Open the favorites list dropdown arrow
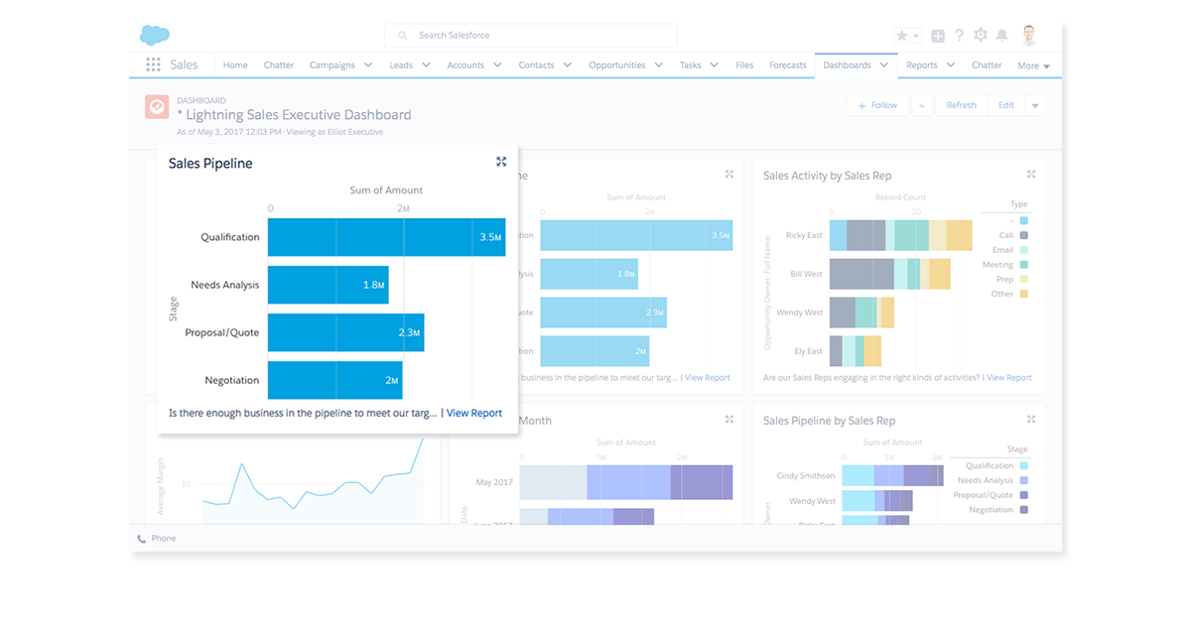The image size is (1191, 635). point(916,36)
